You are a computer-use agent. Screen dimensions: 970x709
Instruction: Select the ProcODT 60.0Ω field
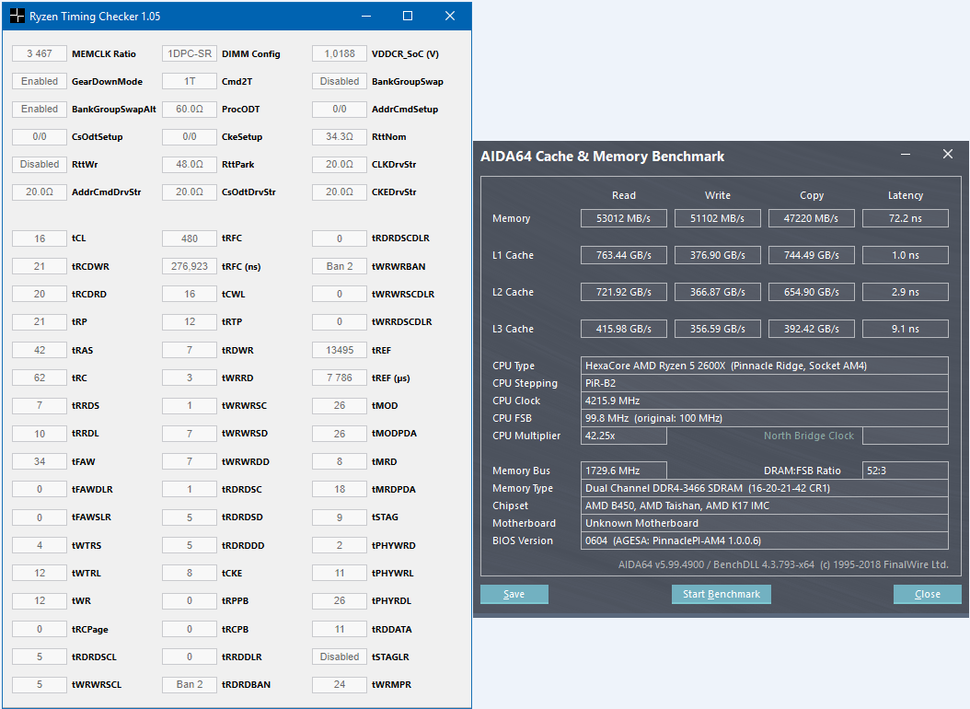[190, 109]
